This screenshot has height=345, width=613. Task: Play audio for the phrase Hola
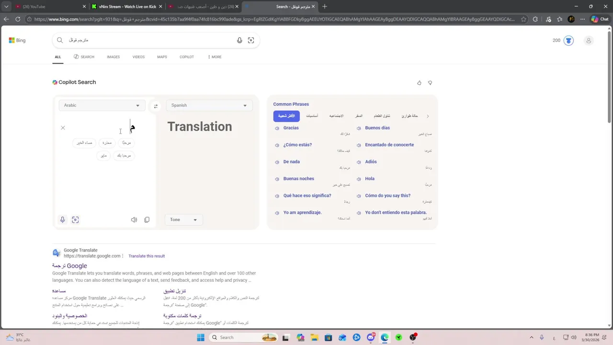(359, 179)
